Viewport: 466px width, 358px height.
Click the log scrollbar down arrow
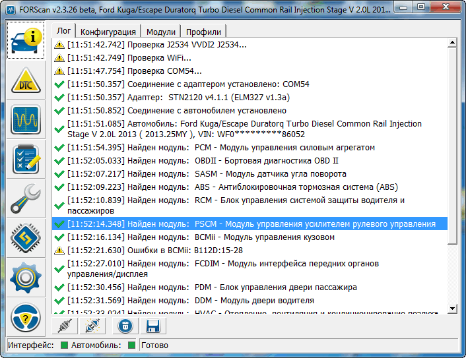452,308
